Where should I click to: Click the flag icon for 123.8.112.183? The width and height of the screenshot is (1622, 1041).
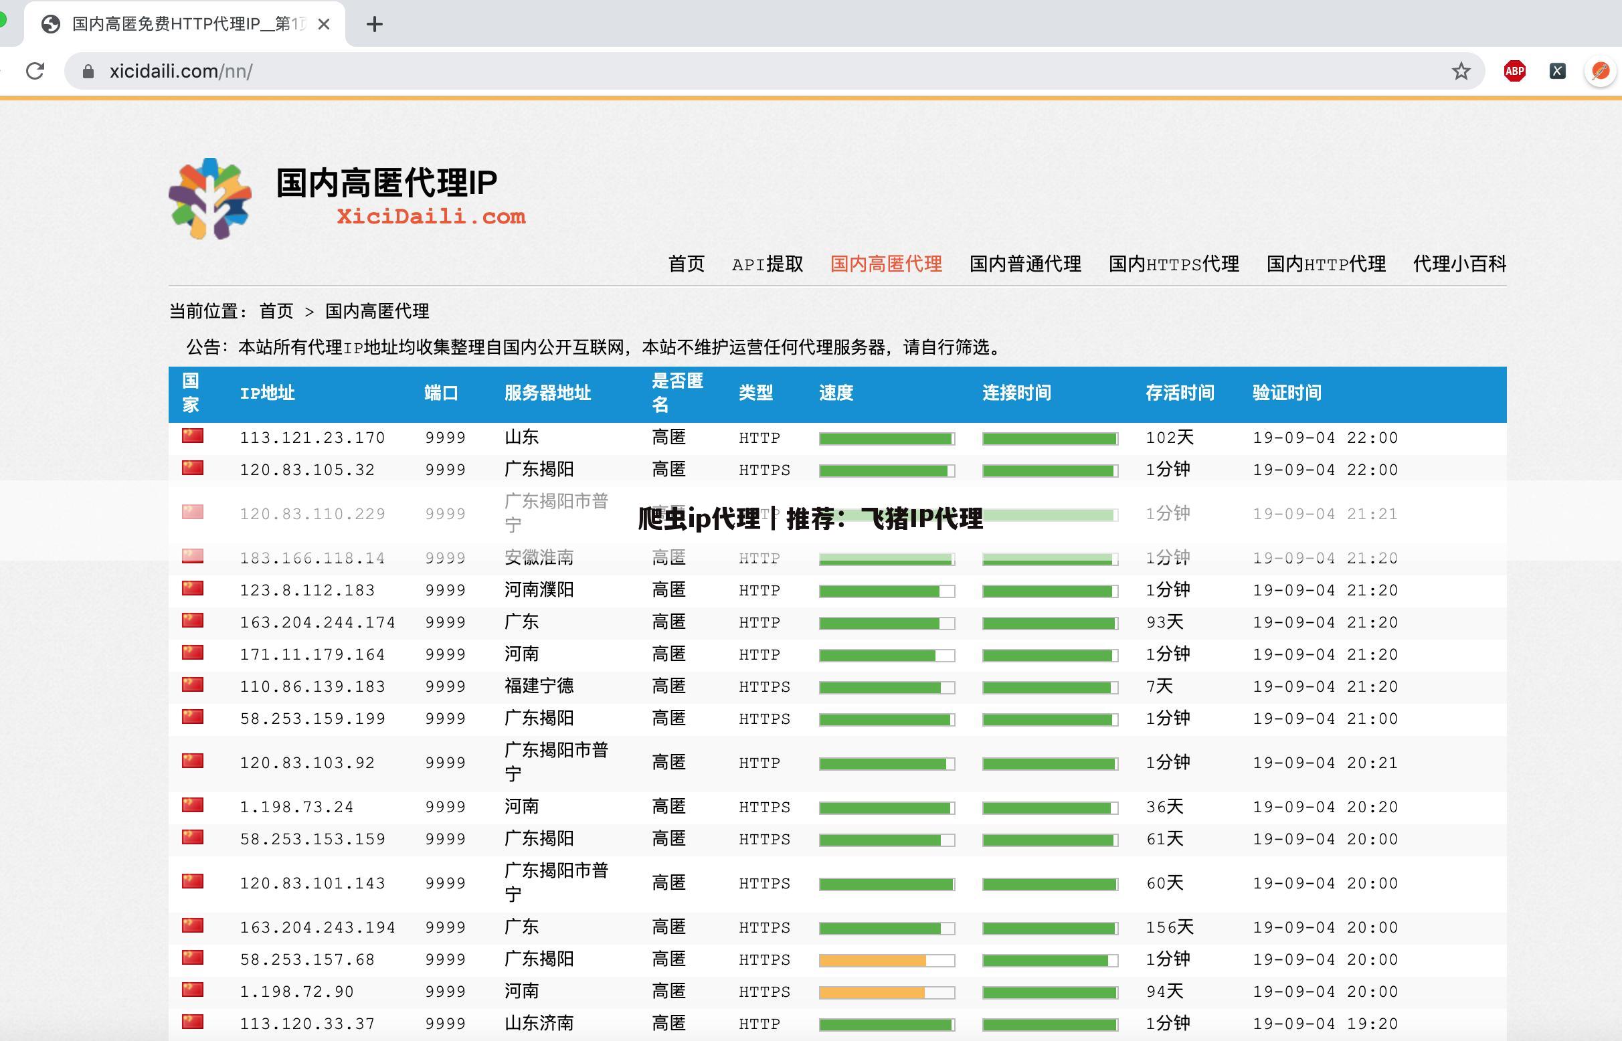pyautogui.click(x=193, y=588)
